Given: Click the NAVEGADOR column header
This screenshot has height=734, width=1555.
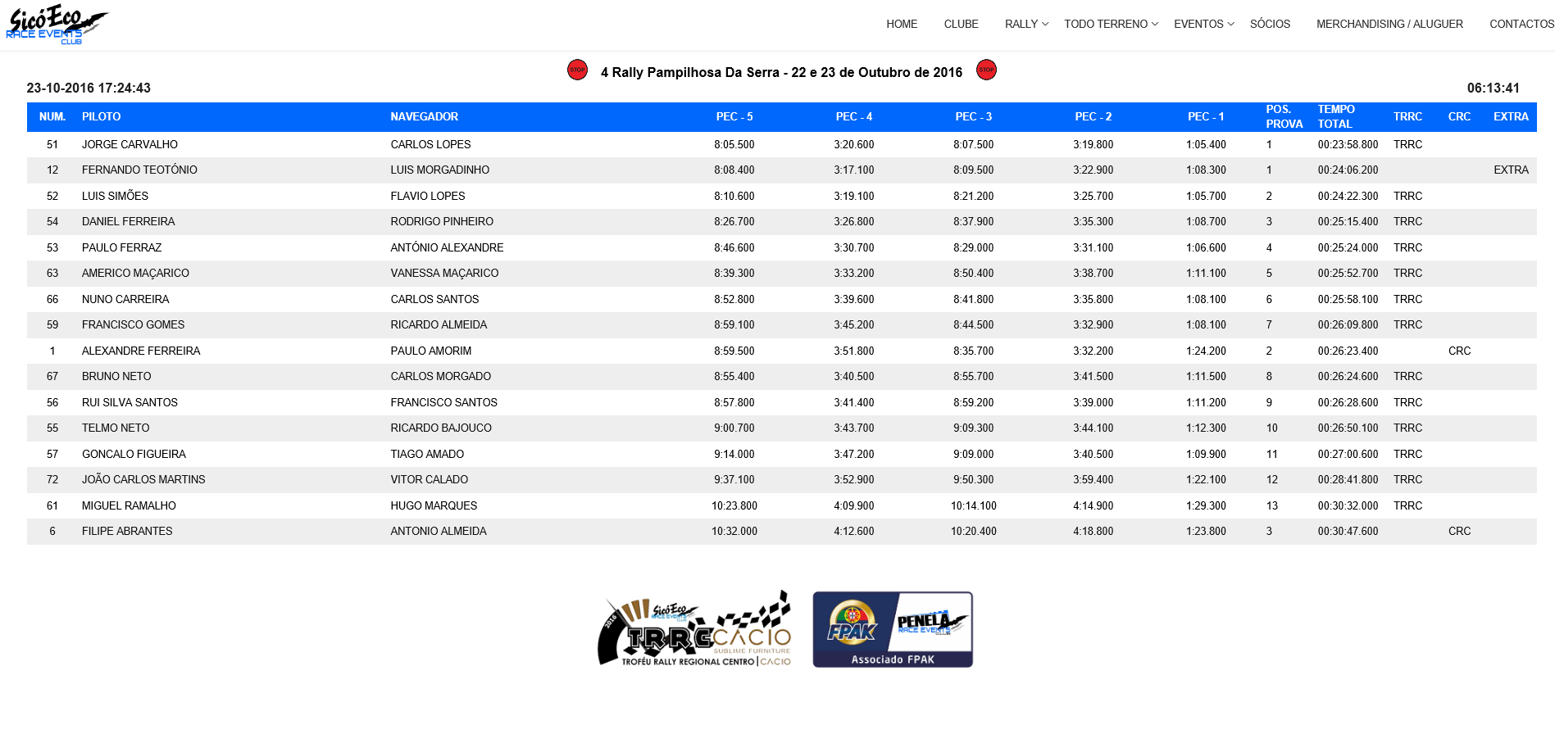Looking at the screenshot, I should (x=424, y=117).
